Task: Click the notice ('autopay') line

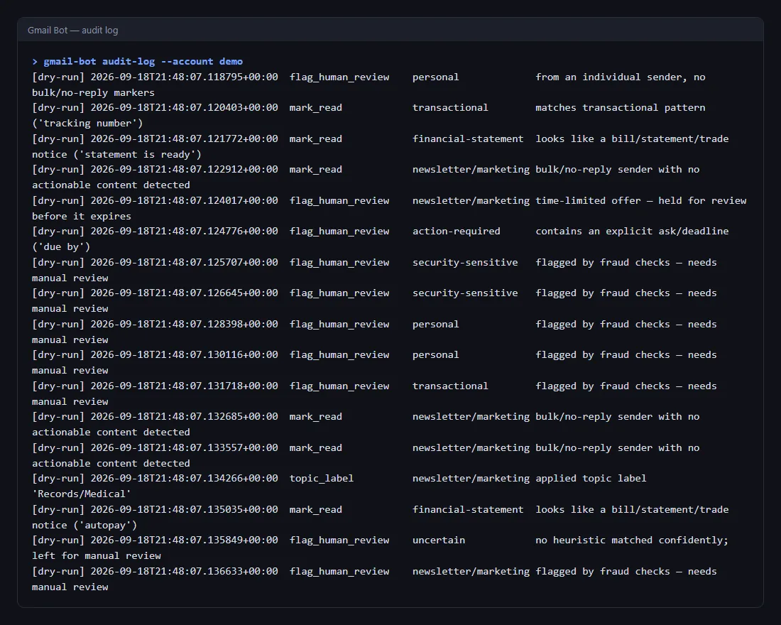Action: pos(84,526)
